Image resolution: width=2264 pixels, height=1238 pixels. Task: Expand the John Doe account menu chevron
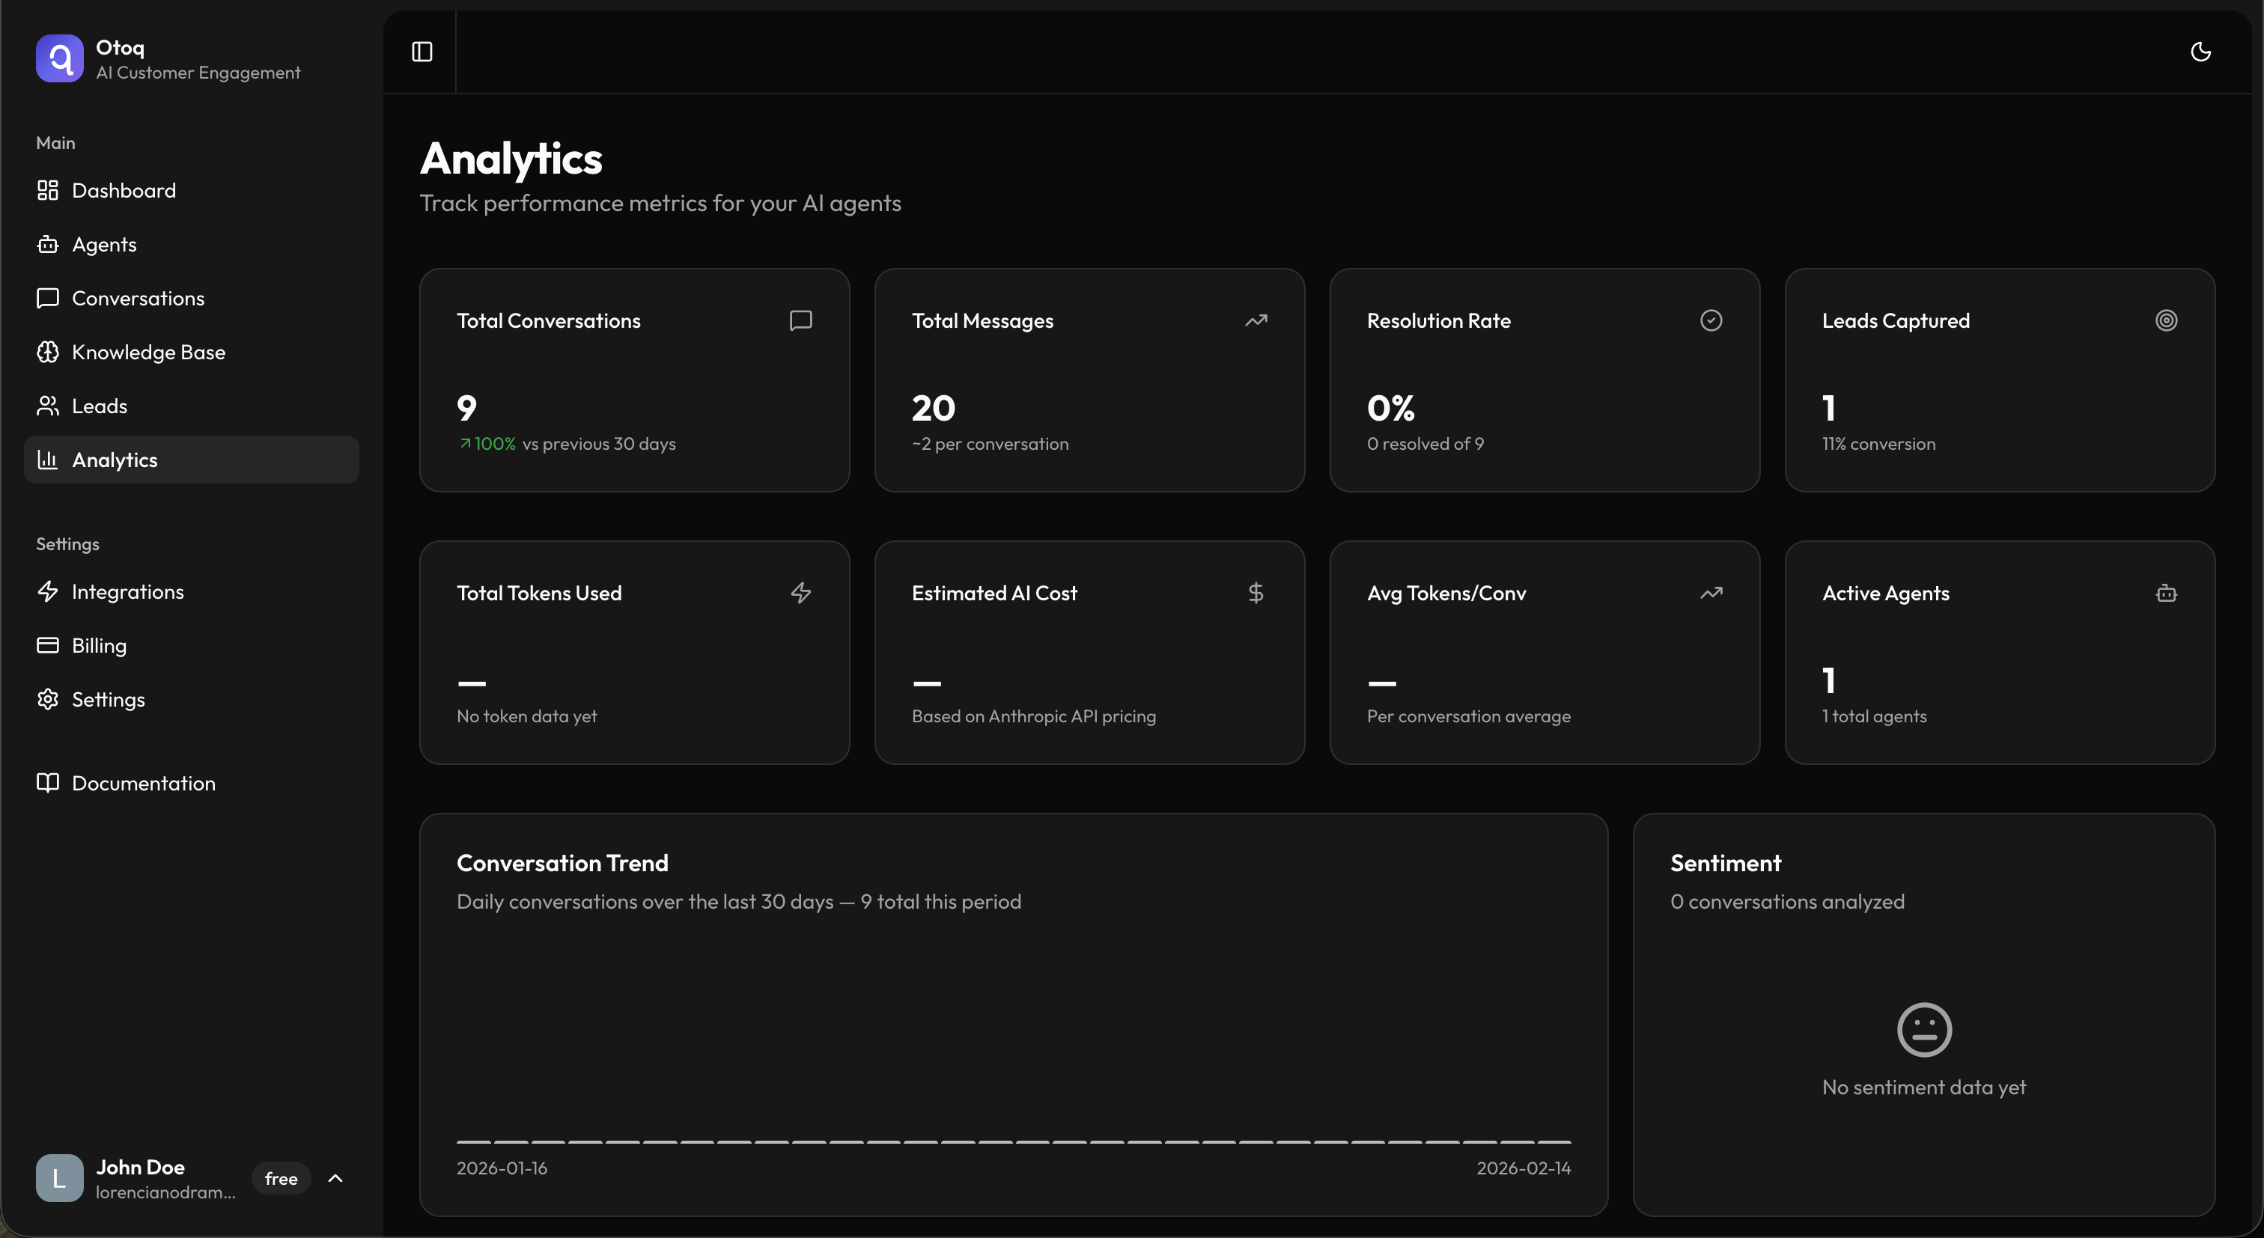pos(335,1178)
